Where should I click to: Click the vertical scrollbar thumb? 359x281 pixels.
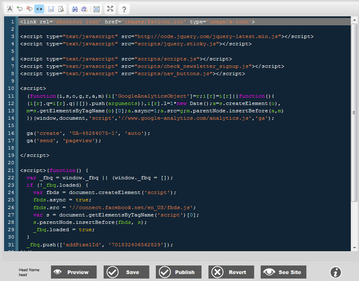[355, 113]
